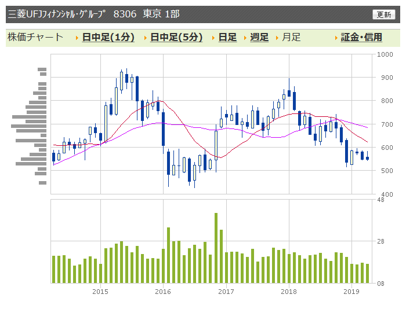Click the 株価チャート heading label
The width and height of the screenshot is (406, 309).
[35, 38]
